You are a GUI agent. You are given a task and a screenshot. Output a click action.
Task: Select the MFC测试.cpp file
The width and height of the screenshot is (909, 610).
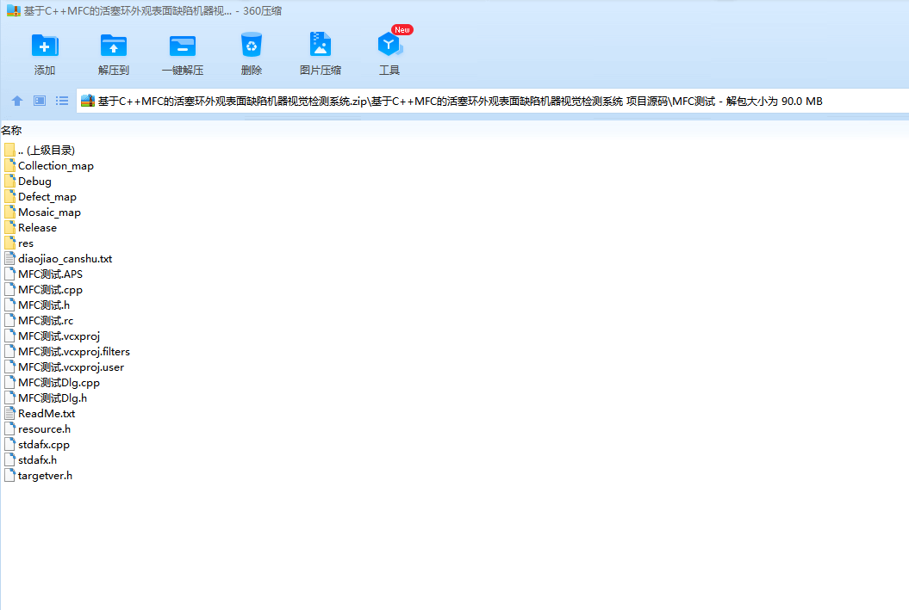[43, 290]
